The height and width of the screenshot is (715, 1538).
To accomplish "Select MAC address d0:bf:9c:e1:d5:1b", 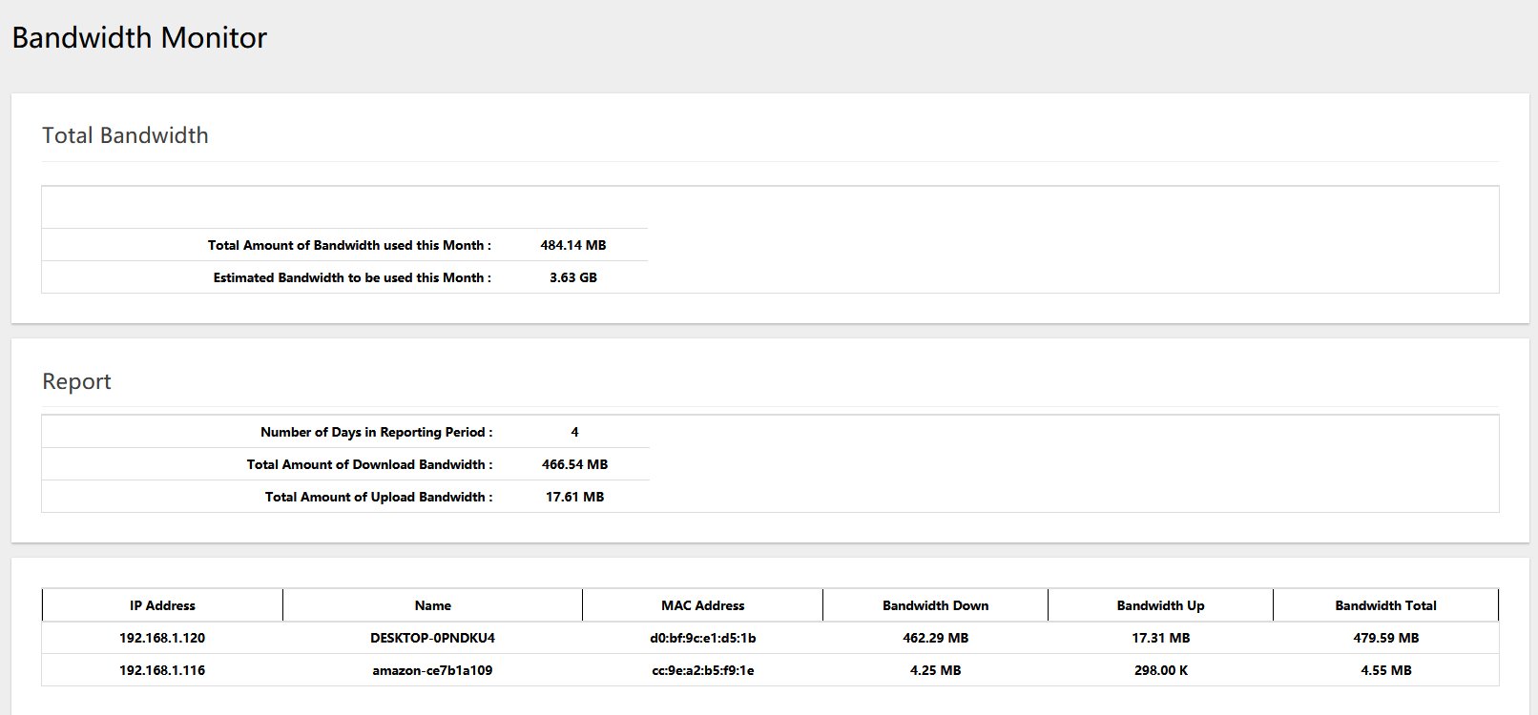I will click(x=703, y=638).
